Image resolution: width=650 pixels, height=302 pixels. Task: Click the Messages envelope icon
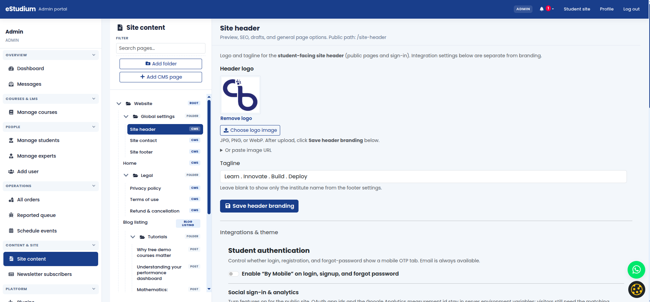[11, 84]
